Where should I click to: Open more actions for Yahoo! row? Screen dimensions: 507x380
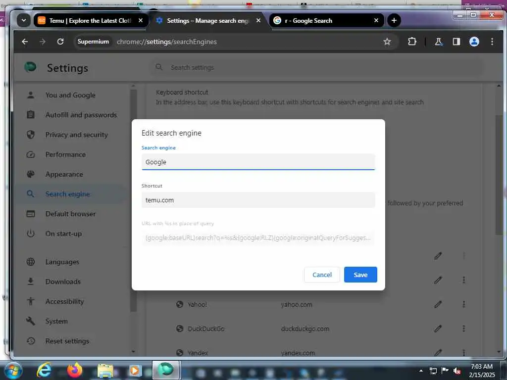tap(463, 304)
